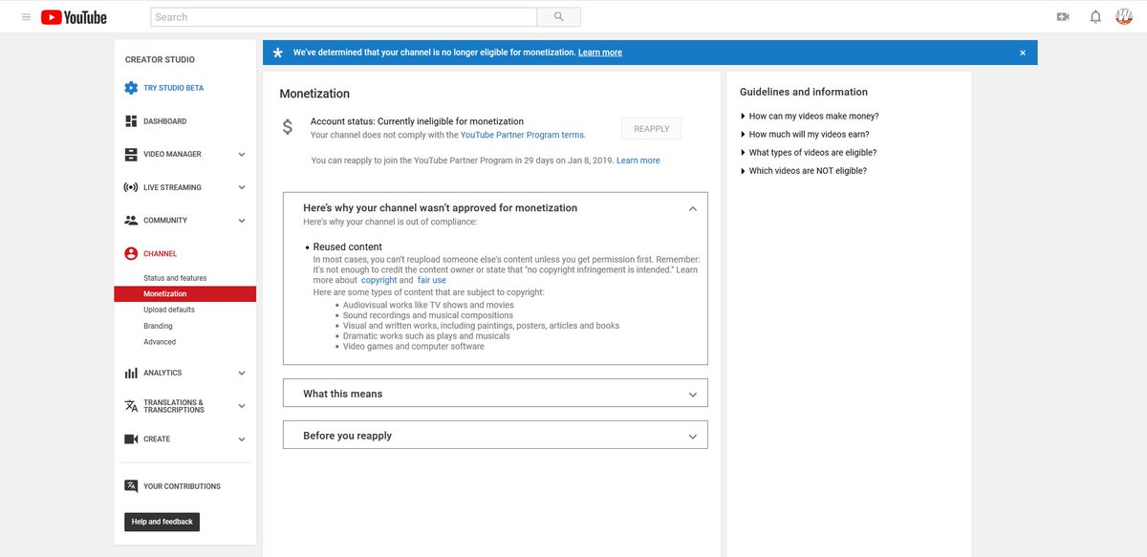Select the Monetization menu item
The height and width of the screenshot is (557, 1147).
pyautogui.click(x=185, y=294)
